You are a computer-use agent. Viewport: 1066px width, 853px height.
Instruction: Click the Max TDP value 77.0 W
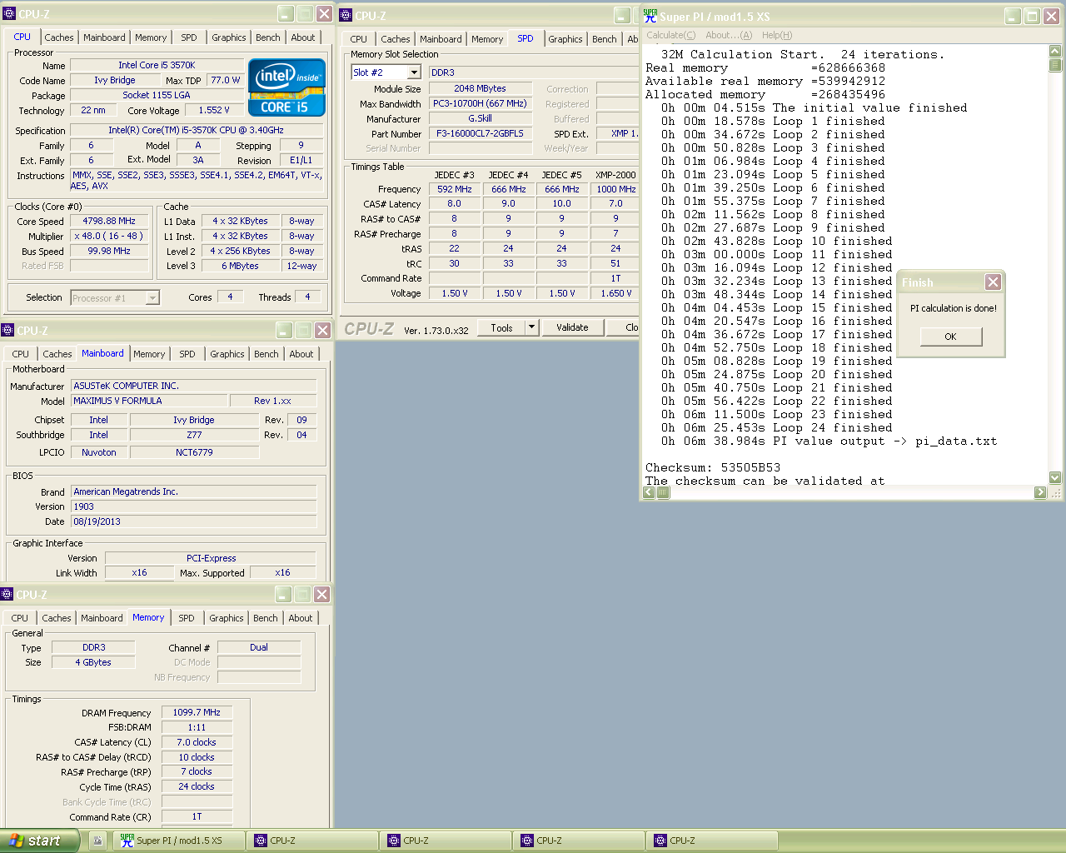pos(225,80)
